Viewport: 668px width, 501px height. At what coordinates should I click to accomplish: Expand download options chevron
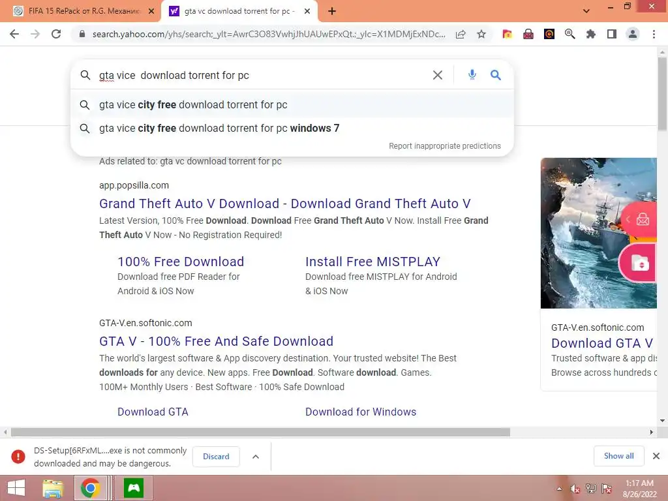pyautogui.click(x=256, y=457)
